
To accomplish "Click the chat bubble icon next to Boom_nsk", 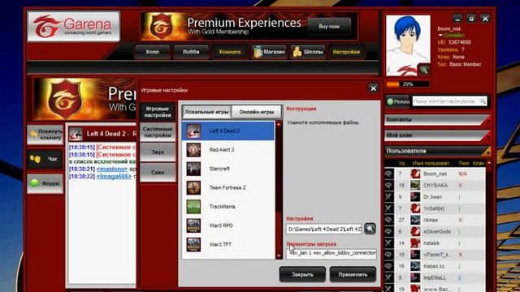I will coord(388,174).
